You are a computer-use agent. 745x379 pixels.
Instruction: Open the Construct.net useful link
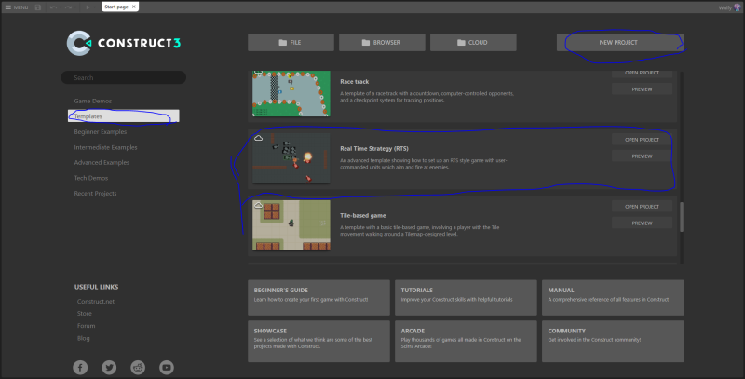(96, 301)
